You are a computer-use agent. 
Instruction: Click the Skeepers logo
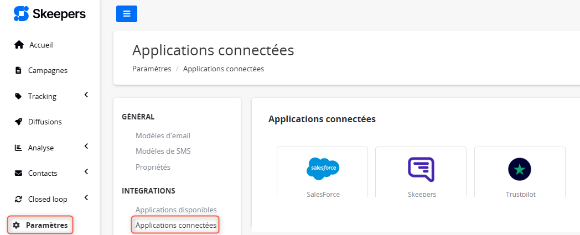click(x=50, y=14)
